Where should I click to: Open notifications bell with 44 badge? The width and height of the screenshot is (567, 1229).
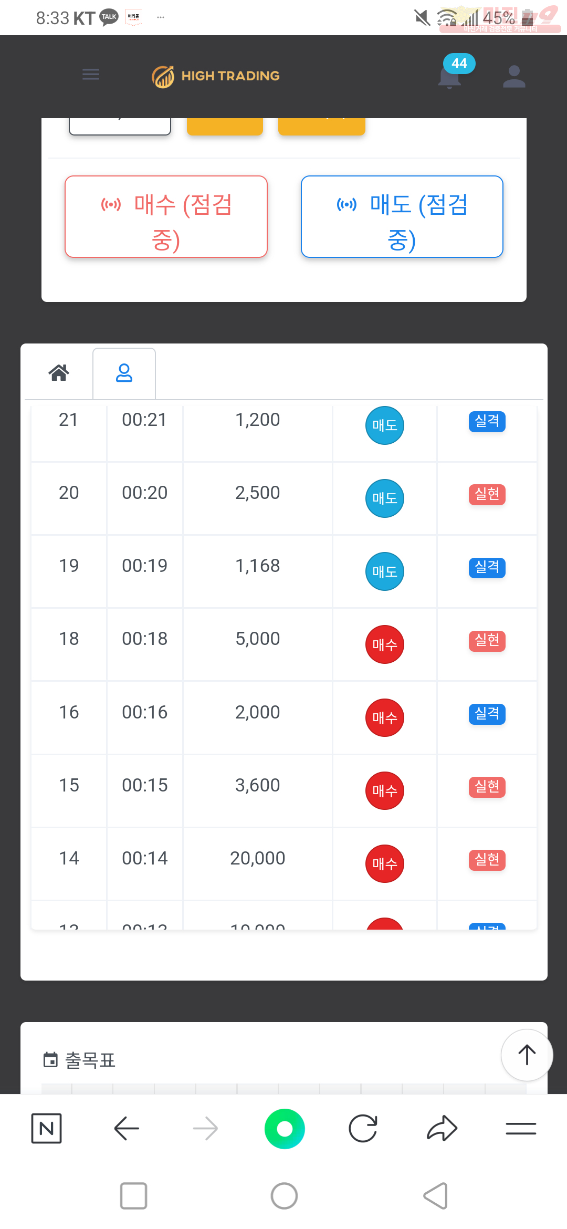450,77
